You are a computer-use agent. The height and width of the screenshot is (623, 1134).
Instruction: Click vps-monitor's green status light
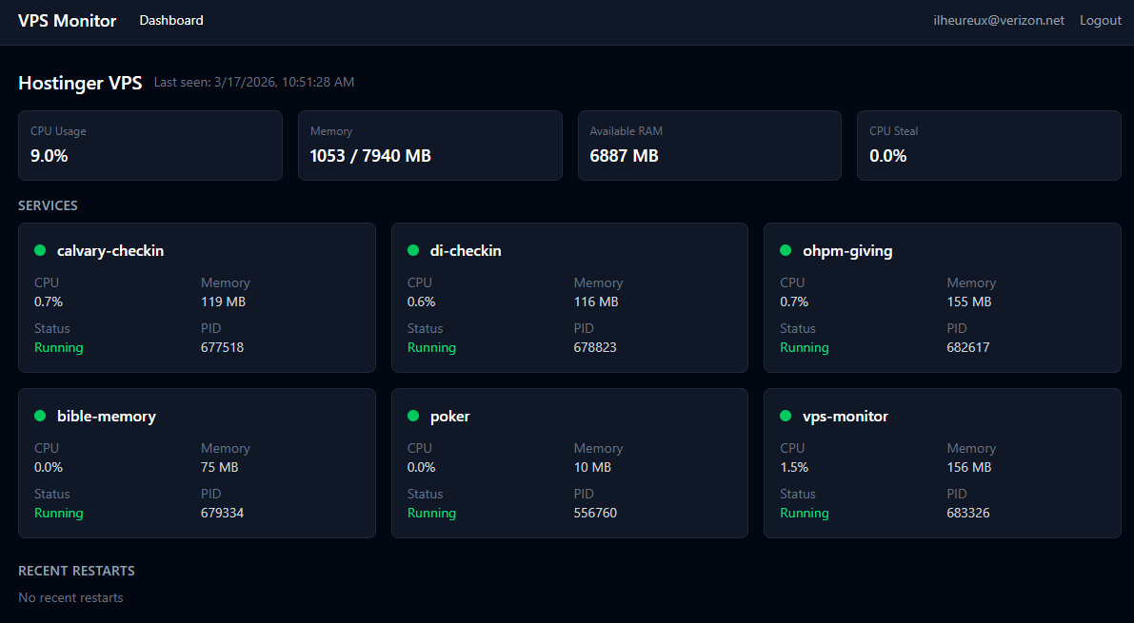[786, 416]
